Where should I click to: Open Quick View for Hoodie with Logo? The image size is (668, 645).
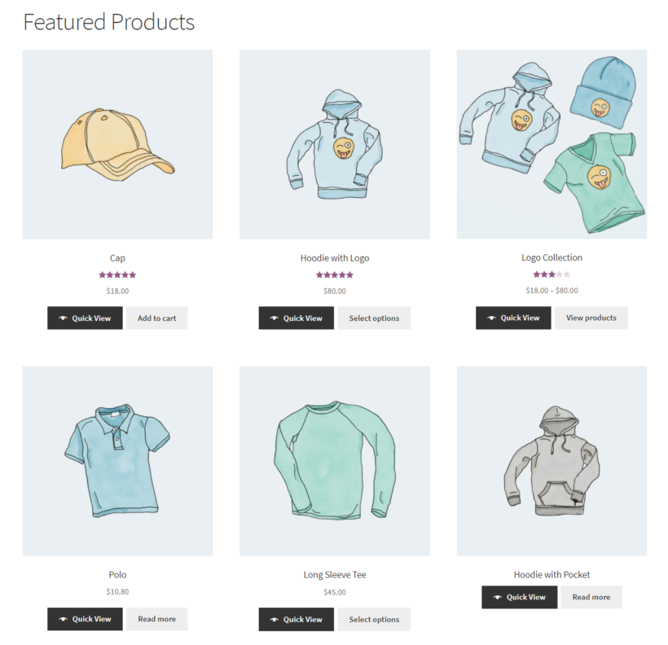tap(296, 318)
